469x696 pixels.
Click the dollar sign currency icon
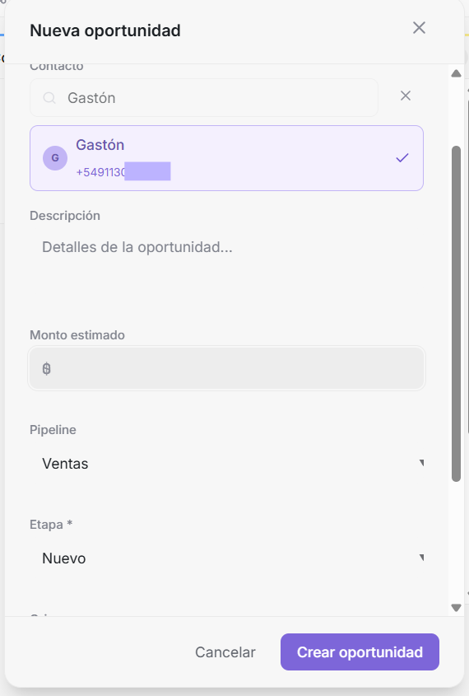(x=47, y=368)
